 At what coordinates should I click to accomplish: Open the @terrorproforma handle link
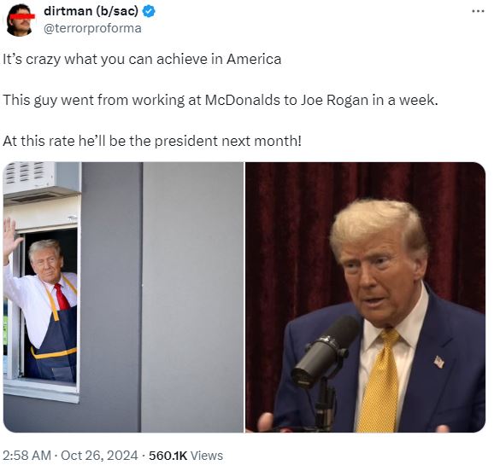click(92, 29)
